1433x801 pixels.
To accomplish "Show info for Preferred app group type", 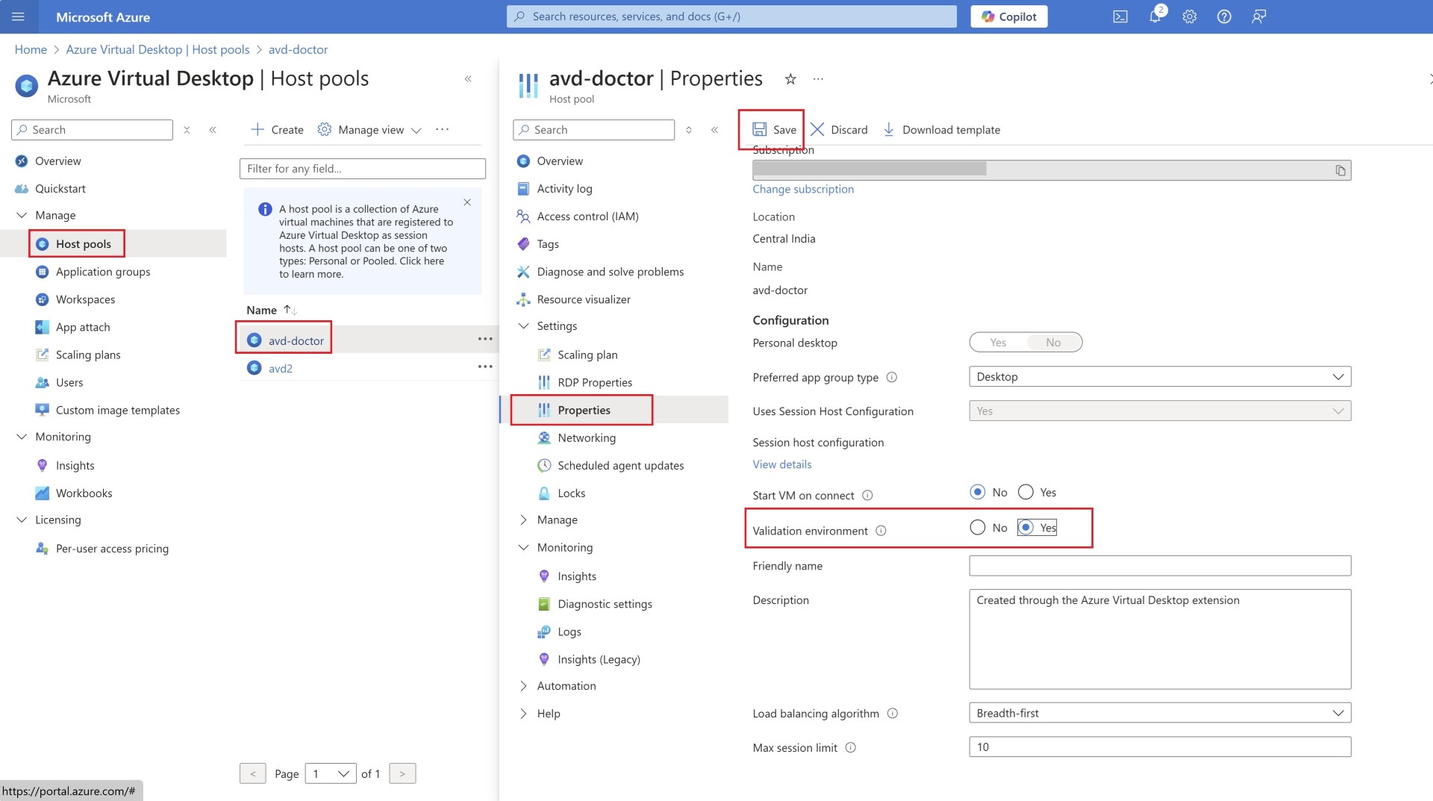I will (x=891, y=378).
